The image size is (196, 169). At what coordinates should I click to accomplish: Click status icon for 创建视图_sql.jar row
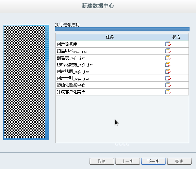point(168,71)
